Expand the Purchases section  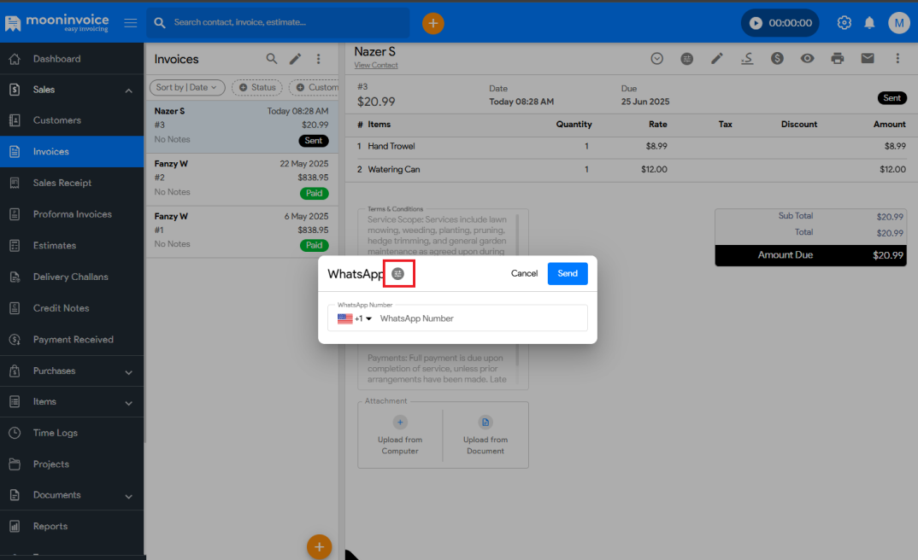click(72, 371)
